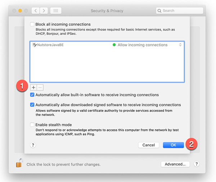Go back with the left chevron button
The width and height of the screenshot is (216, 182).
point(36,11)
